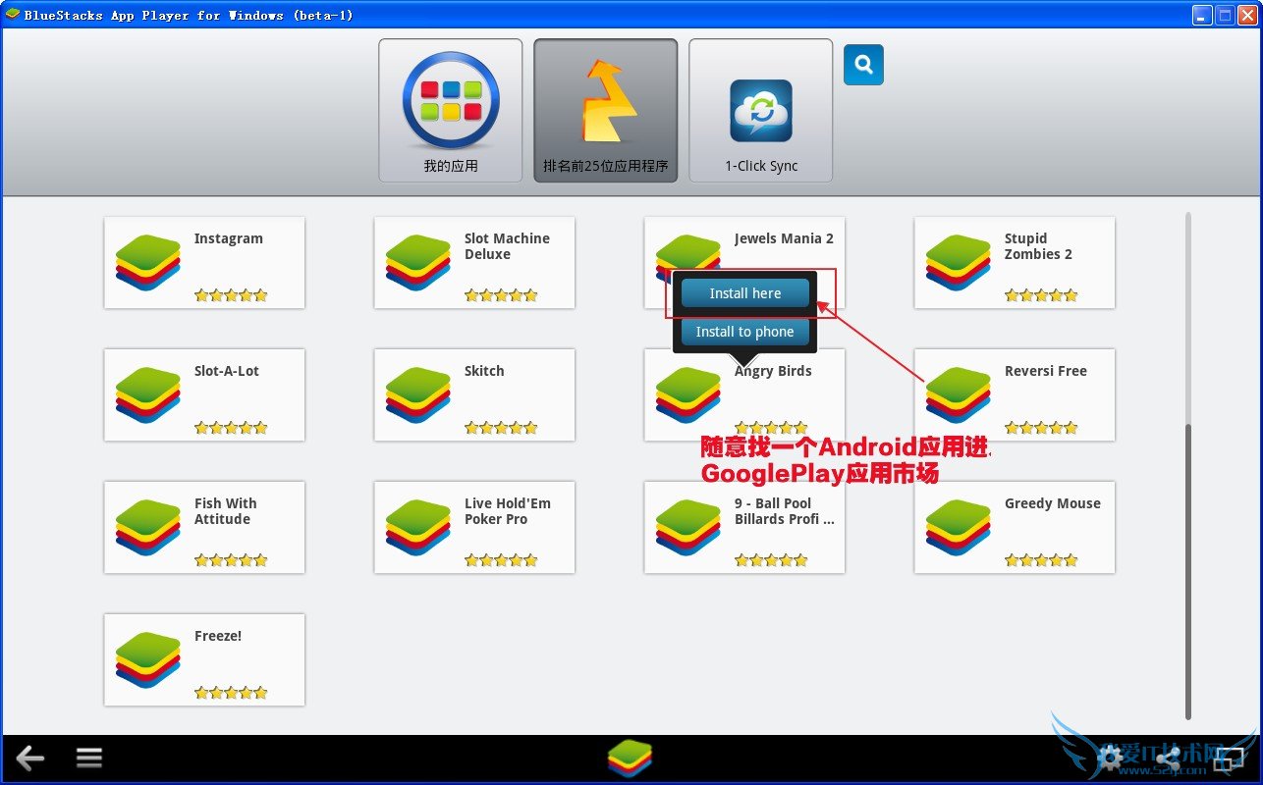Click the BlueStacks logo in bottom bar
This screenshot has height=785, width=1263.
click(630, 759)
